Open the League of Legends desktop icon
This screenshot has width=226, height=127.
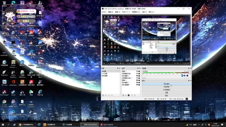coord(4,113)
